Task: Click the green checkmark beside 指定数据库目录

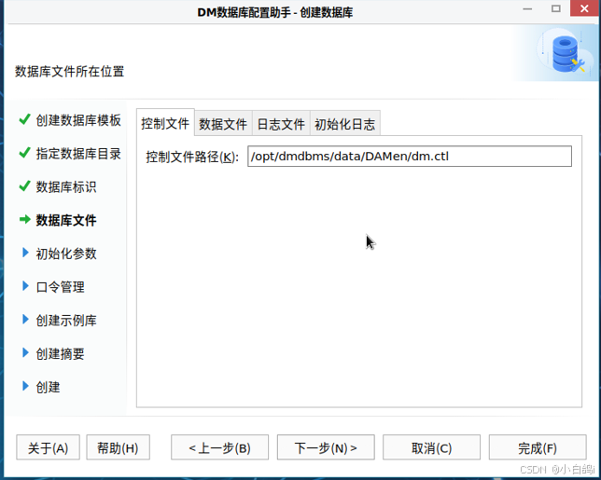Action: coord(24,152)
